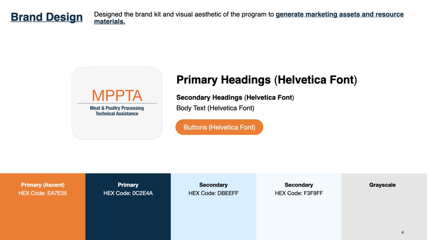Select the "HEX Code: DBEEFF" text
The height and width of the screenshot is (240, 427).
tap(213, 193)
